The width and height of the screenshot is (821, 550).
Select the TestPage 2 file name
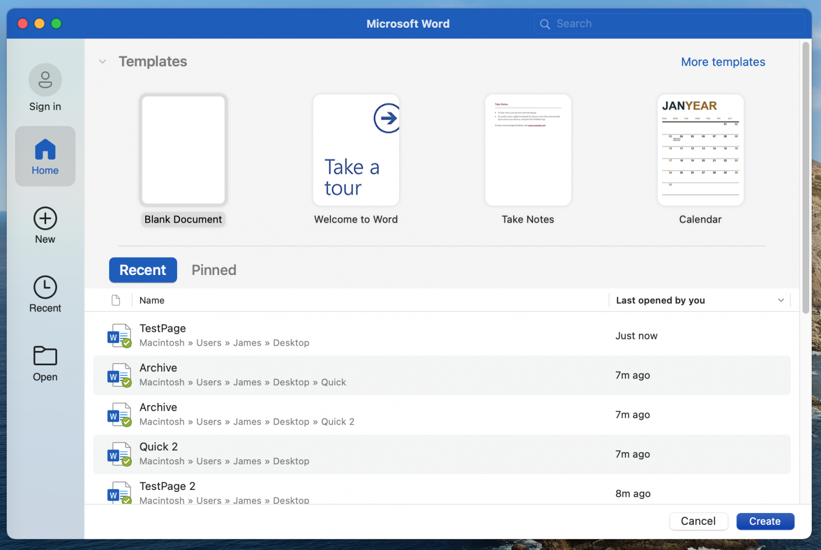[167, 486]
